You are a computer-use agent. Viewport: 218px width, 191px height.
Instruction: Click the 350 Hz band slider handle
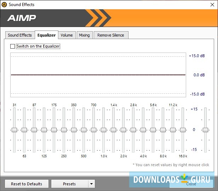[74, 130]
